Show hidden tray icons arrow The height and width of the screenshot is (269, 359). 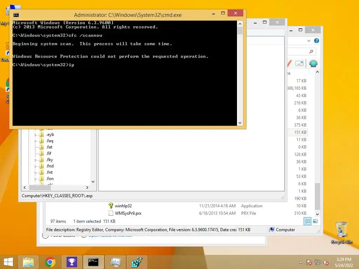pyautogui.click(x=300, y=262)
